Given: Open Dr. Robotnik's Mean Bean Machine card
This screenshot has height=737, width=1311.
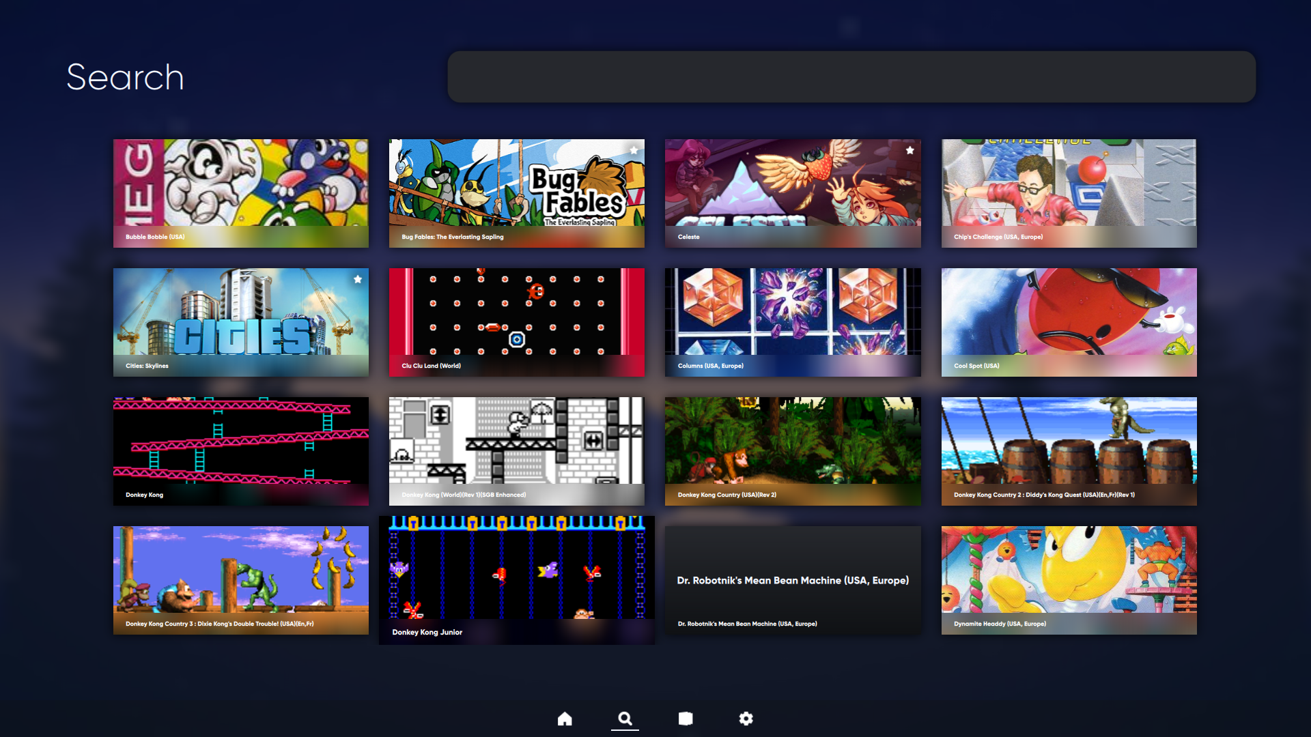Looking at the screenshot, I should click(792, 579).
